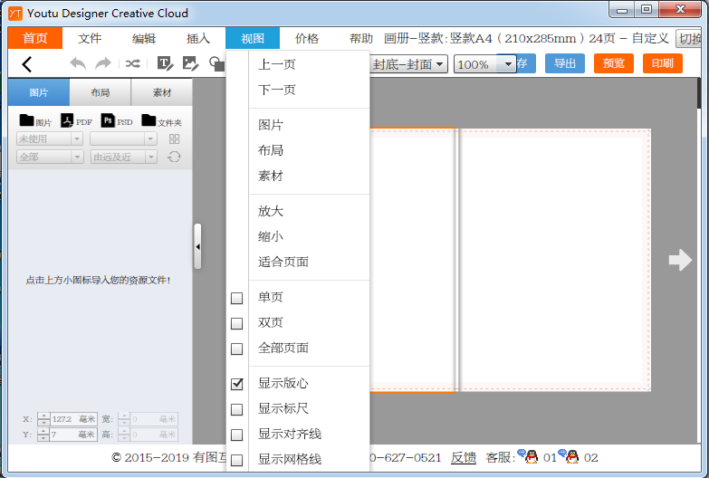
Task: Go to next spread arrow
Action: (680, 260)
